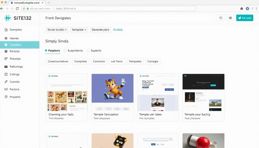Click the Pontcits puzzle icon

coord(6,51)
